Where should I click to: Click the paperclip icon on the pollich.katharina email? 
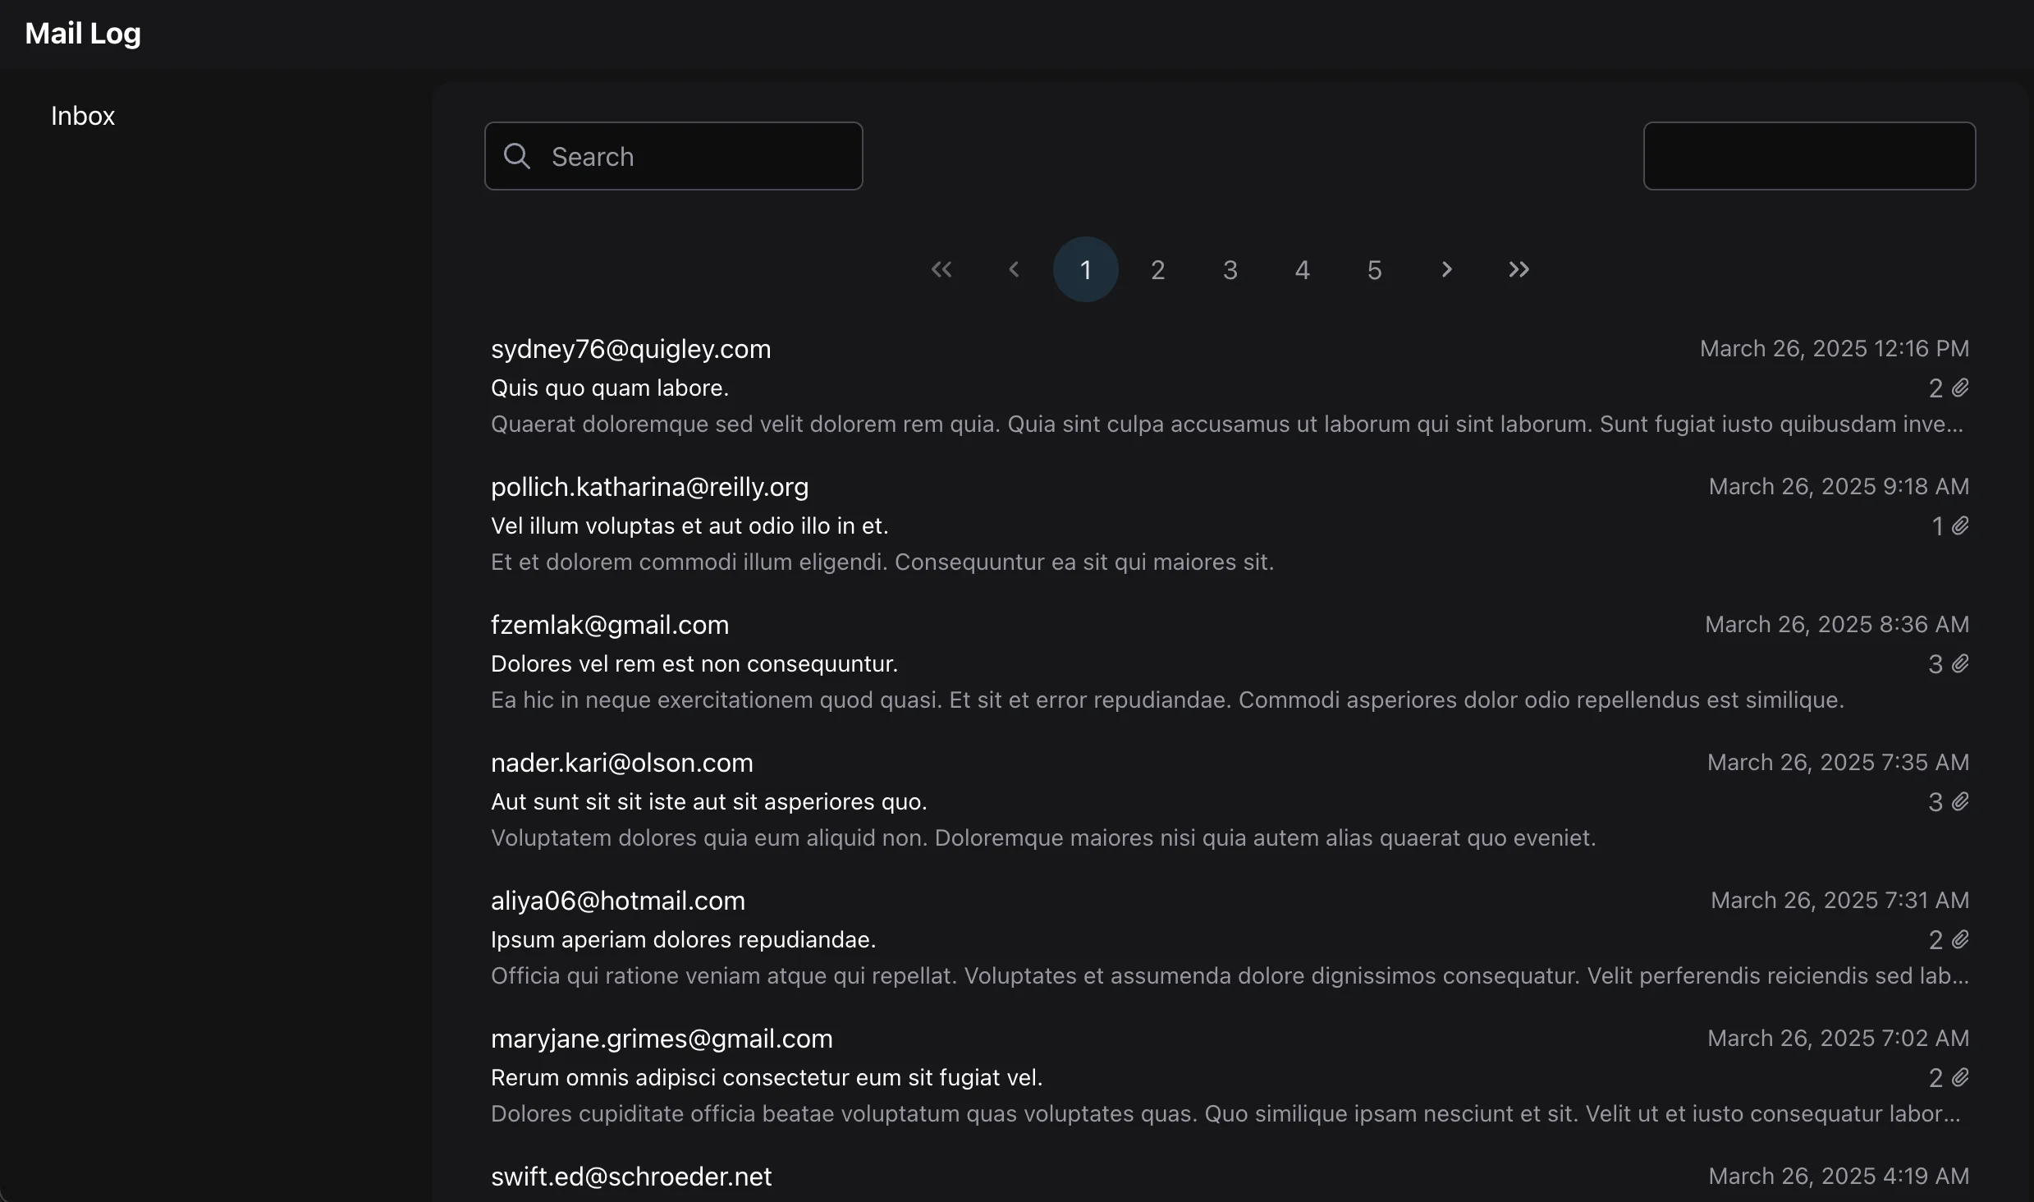pyautogui.click(x=1960, y=525)
